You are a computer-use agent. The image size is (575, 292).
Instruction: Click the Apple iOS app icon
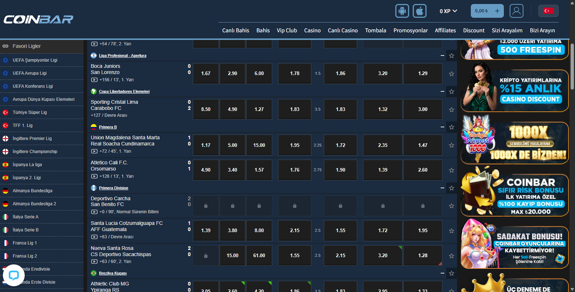tap(419, 11)
